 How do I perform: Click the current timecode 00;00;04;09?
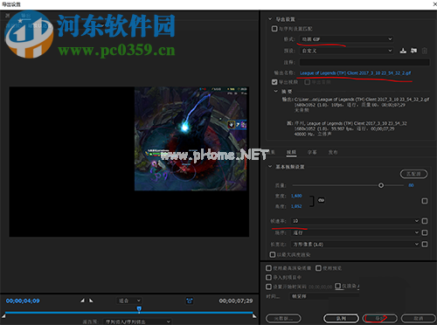23,301
